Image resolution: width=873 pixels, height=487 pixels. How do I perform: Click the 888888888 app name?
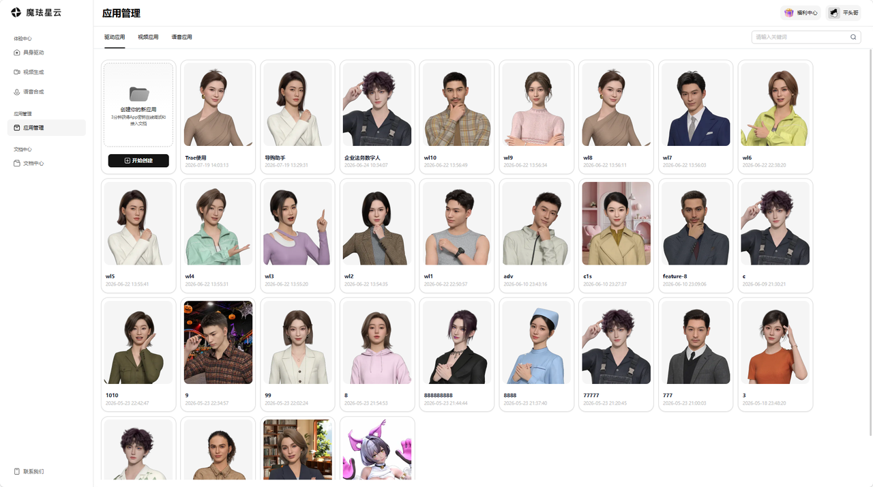(439, 396)
